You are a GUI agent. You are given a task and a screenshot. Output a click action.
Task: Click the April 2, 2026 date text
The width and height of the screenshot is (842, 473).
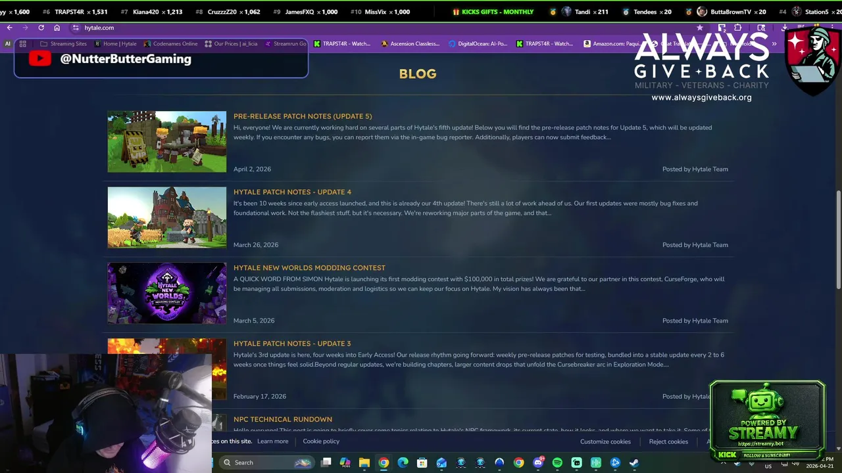(252, 169)
